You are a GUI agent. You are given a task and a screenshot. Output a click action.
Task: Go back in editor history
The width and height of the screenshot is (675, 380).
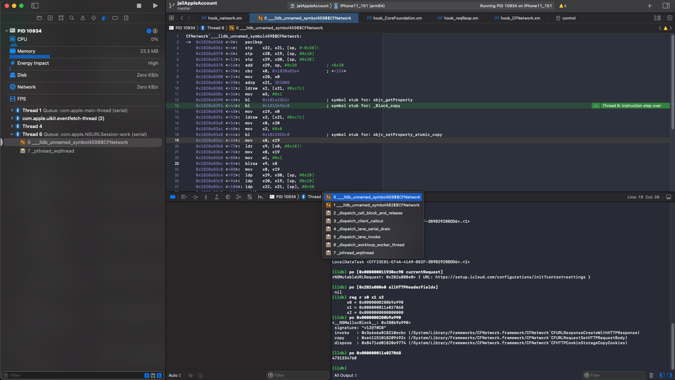tap(182, 18)
